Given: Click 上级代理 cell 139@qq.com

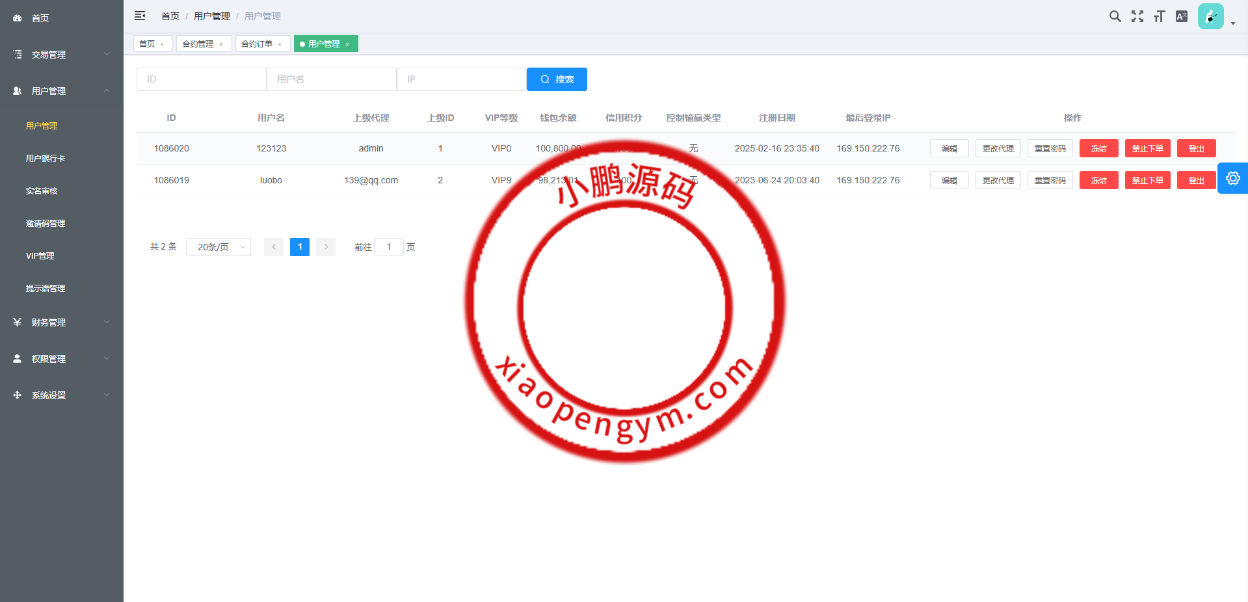Looking at the screenshot, I should [371, 180].
